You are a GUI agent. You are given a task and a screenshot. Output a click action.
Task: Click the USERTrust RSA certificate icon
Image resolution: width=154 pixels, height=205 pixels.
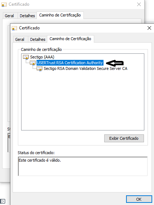(33, 63)
